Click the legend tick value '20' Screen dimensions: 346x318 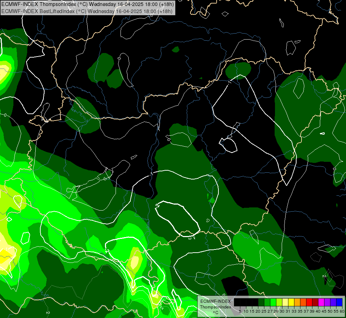coord(258,311)
